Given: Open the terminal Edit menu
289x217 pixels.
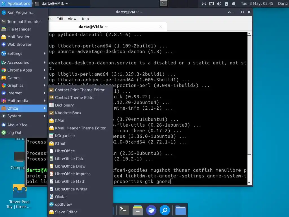Looking at the screenshot, I should [60, 19].
